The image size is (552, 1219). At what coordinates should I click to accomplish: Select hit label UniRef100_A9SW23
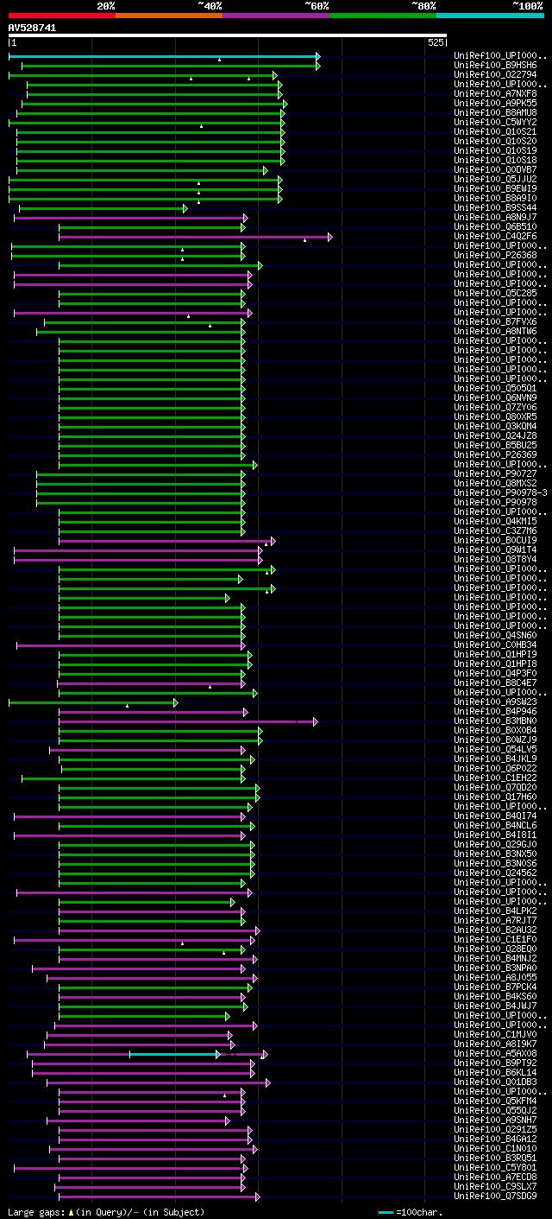pyautogui.click(x=495, y=702)
